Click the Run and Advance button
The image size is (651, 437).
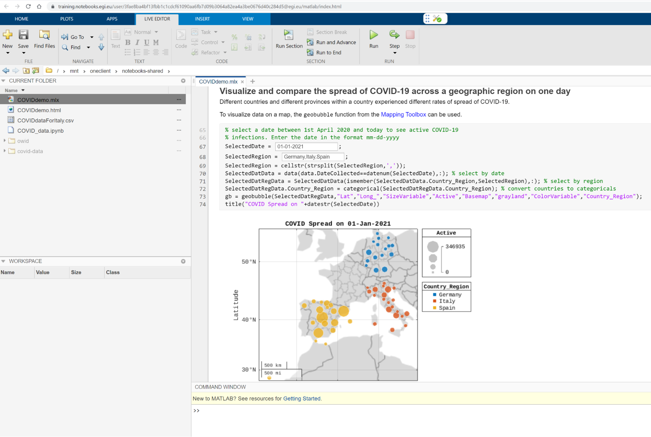click(x=336, y=41)
